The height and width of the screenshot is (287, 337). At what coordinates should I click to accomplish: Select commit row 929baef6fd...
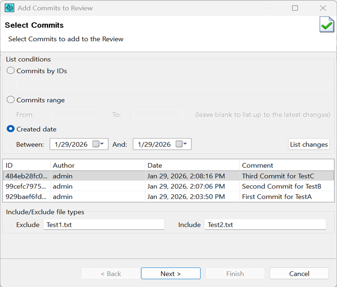(168, 197)
